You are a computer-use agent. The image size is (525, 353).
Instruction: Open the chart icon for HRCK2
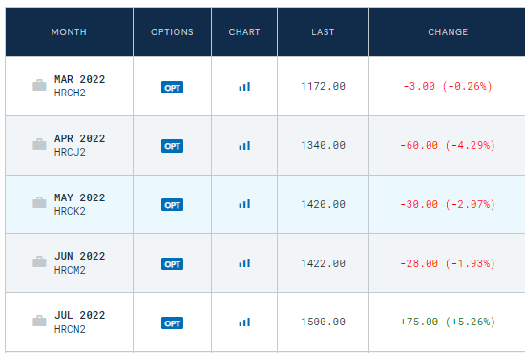click(244, 204)
